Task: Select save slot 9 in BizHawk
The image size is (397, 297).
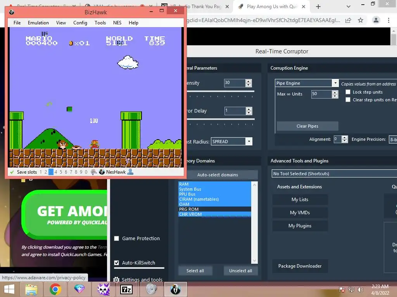Action: pyautogui.click(x=81, y=172)
